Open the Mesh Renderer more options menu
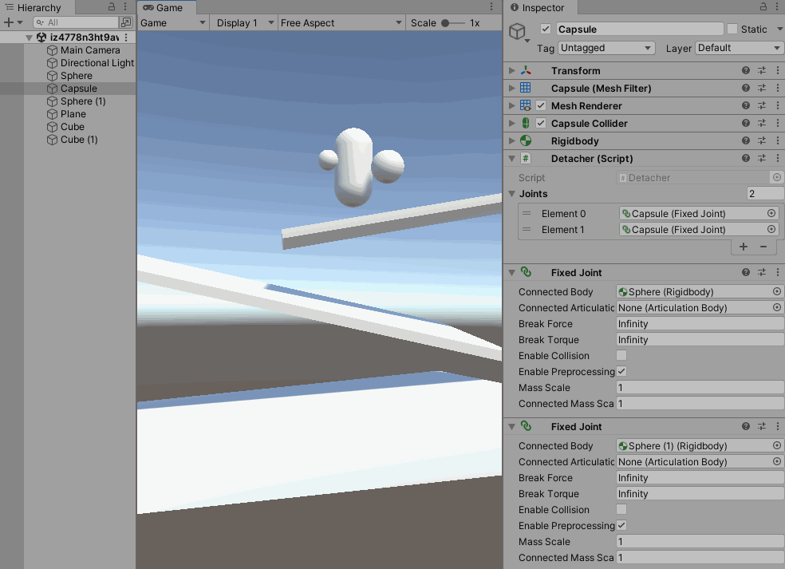 [778, 105]
